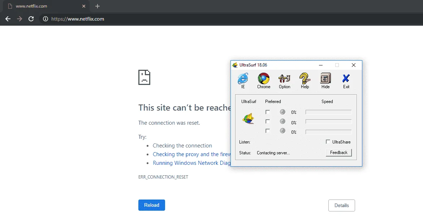Launch IE from the UltraSurf toolbar
Viewport: 423px width, 223px height.
pyautogui.click(x=243, y=81)
